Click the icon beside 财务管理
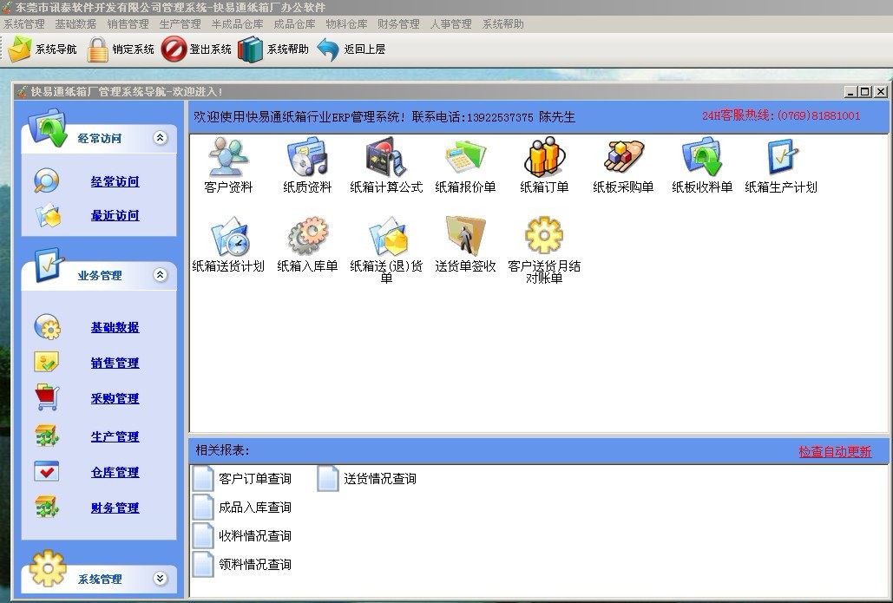This screenshot has height=603, width=893. pos(47,508)
